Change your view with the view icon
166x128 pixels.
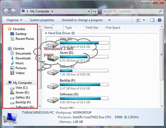[138, 20]
